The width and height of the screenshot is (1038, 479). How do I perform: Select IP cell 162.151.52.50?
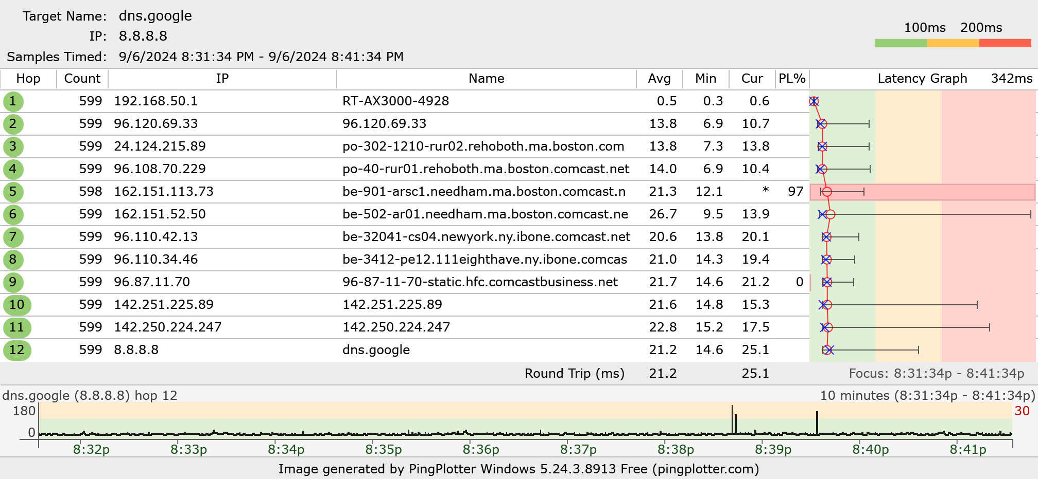pos(160,214)
